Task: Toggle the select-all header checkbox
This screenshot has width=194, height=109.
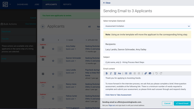Action: 43,40
